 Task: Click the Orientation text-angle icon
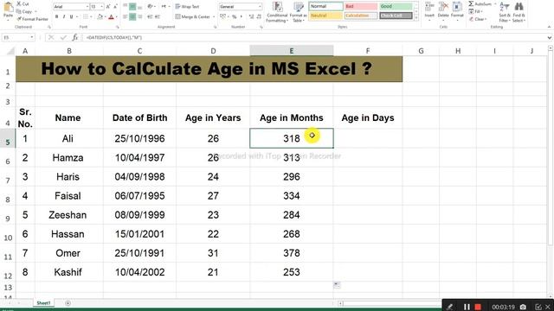[x=151, y=7]
